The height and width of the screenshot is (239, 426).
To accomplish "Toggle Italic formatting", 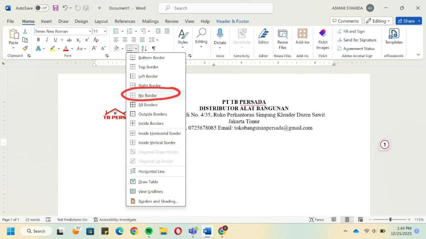I will pos(47,40).
